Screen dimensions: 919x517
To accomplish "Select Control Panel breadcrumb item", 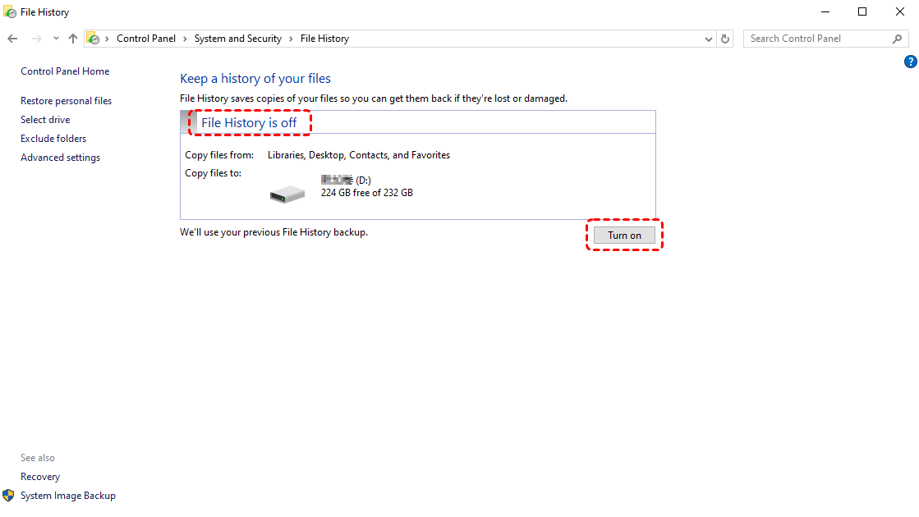I will 146,39.
